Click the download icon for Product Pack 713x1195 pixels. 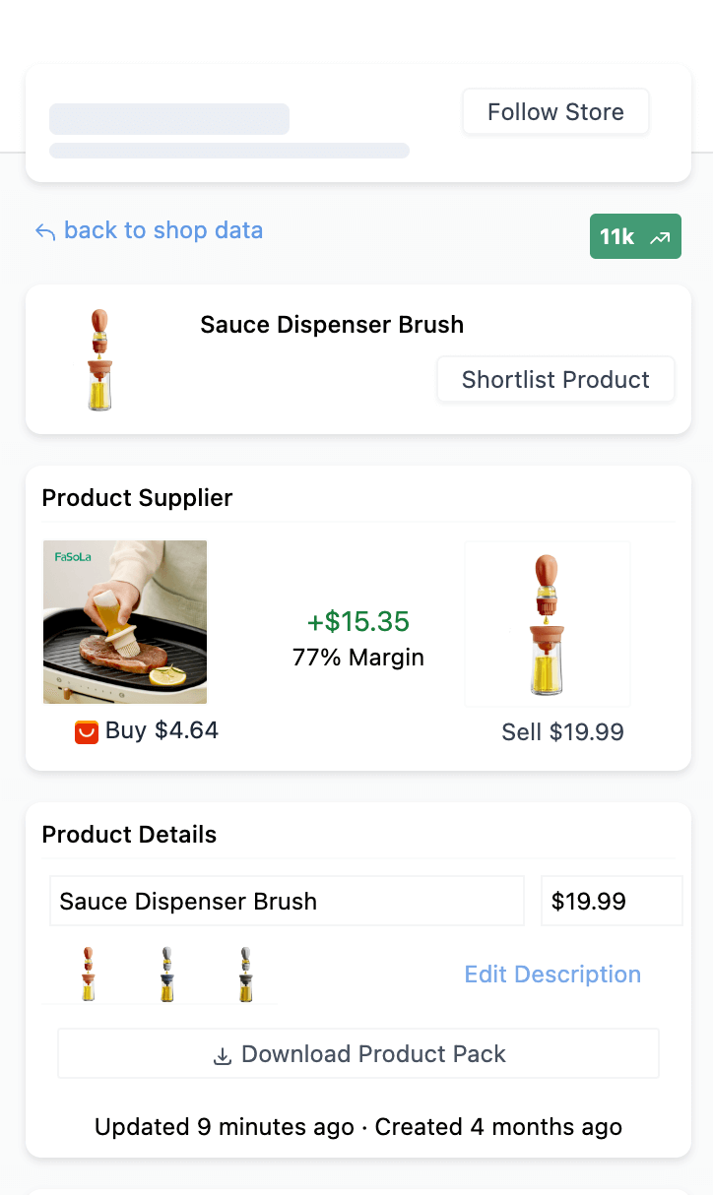pos(223,1055)
